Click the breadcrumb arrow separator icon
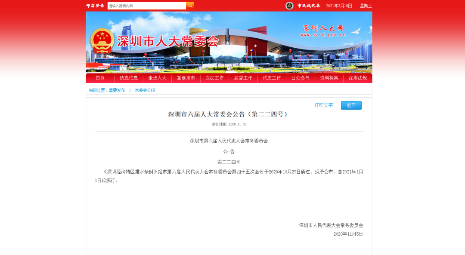This screenshot has width=465, height=255. 130,90
